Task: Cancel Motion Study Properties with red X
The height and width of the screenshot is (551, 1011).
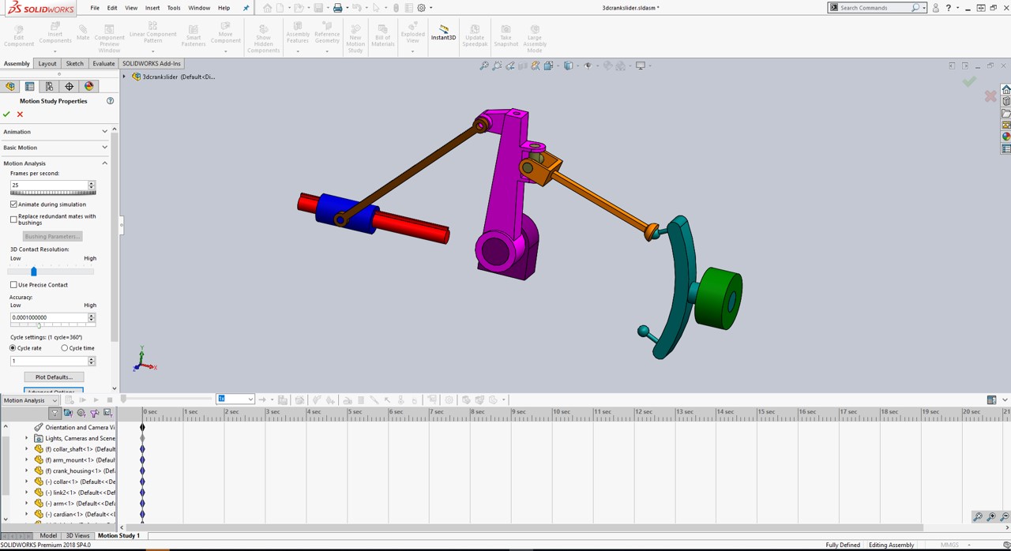Action: (20, 114)
